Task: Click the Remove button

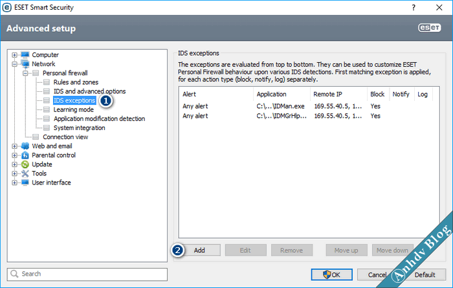Action: tap(291, 250)
